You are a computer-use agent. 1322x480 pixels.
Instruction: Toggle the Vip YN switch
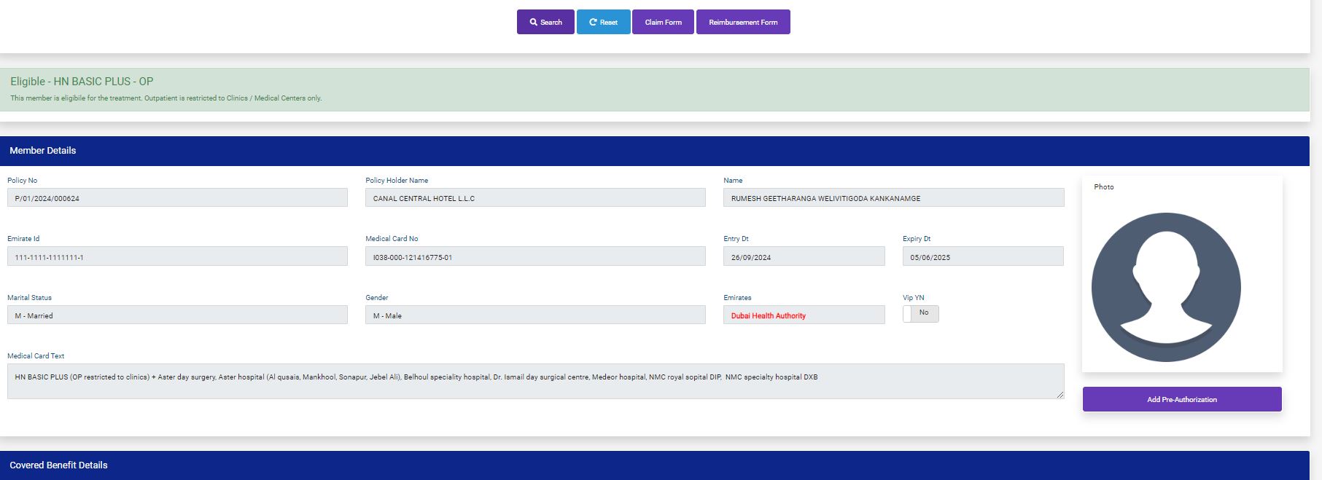(x=920, y=313)
